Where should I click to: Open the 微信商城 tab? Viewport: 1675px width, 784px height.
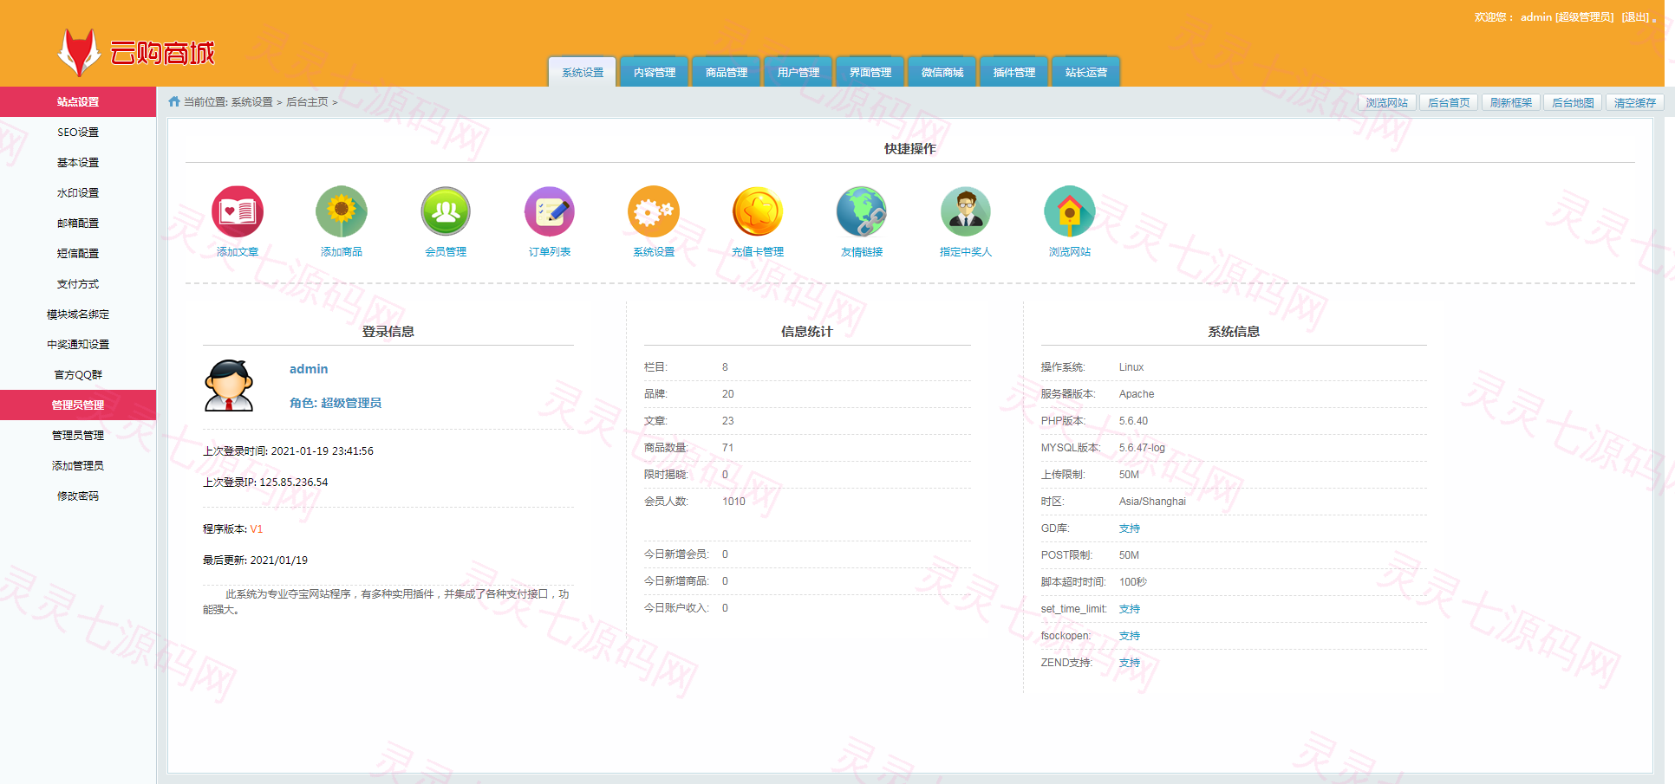pos(942,72)
